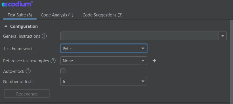The width and height of the screenshot is (233, 104).
Task: Open Reference test examples None dropdown
Action: pyautogui.click(x=104, y=61)
